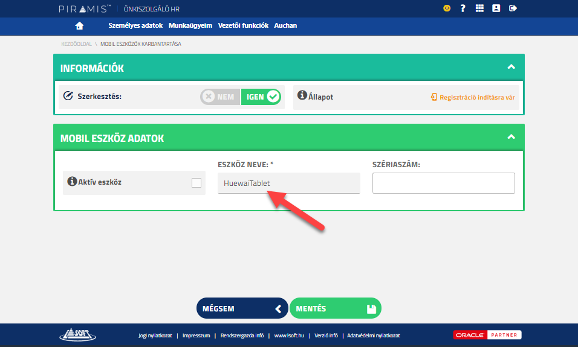Check the Aktív eszköz checkbox
The image size is (578, 347).
[196, 183]
